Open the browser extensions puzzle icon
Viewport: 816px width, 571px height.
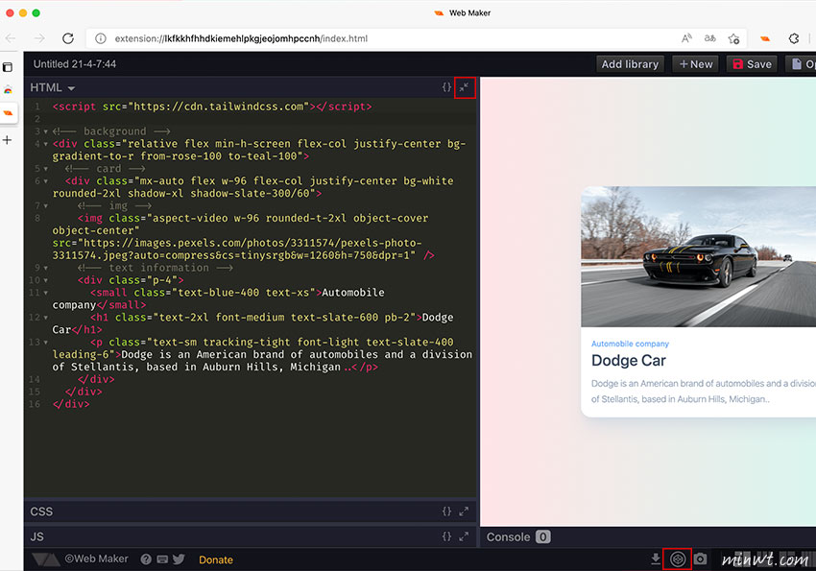coord(794,38)
